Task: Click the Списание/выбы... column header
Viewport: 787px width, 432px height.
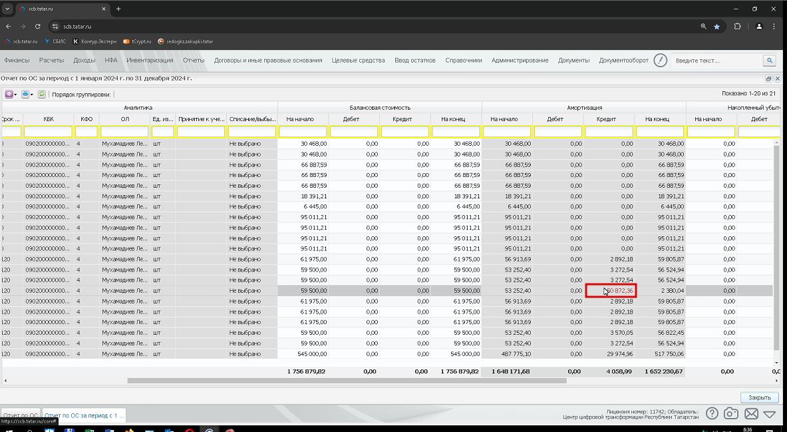Action: (252, 119)
